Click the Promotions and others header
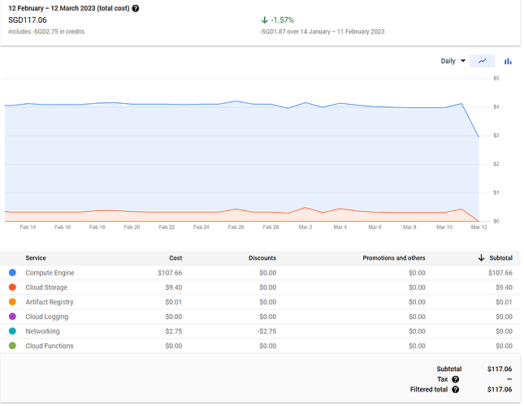The width and height of the screenshot is (524, 406). (394, 258)
